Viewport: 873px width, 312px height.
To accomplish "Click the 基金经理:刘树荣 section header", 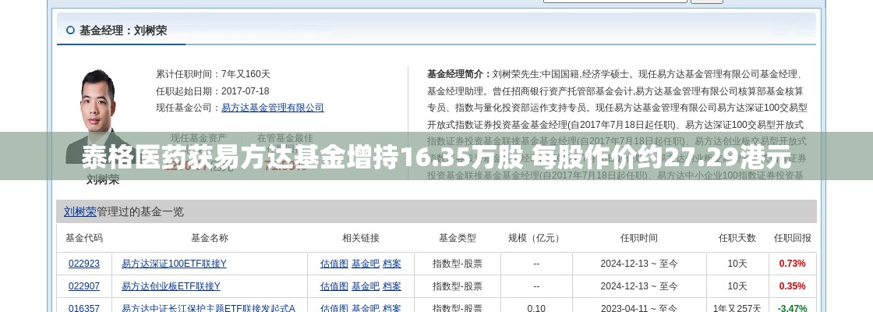I will click(x=122, y=30).
